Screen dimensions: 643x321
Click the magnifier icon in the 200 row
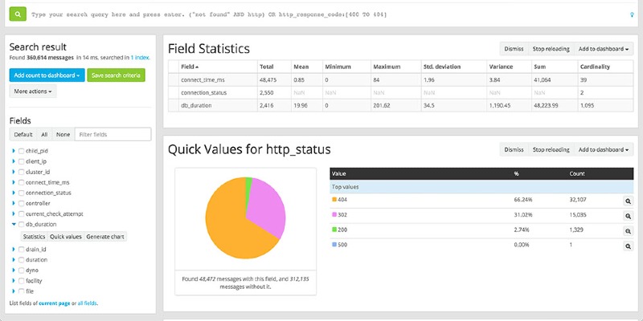[x=628, y=230]
